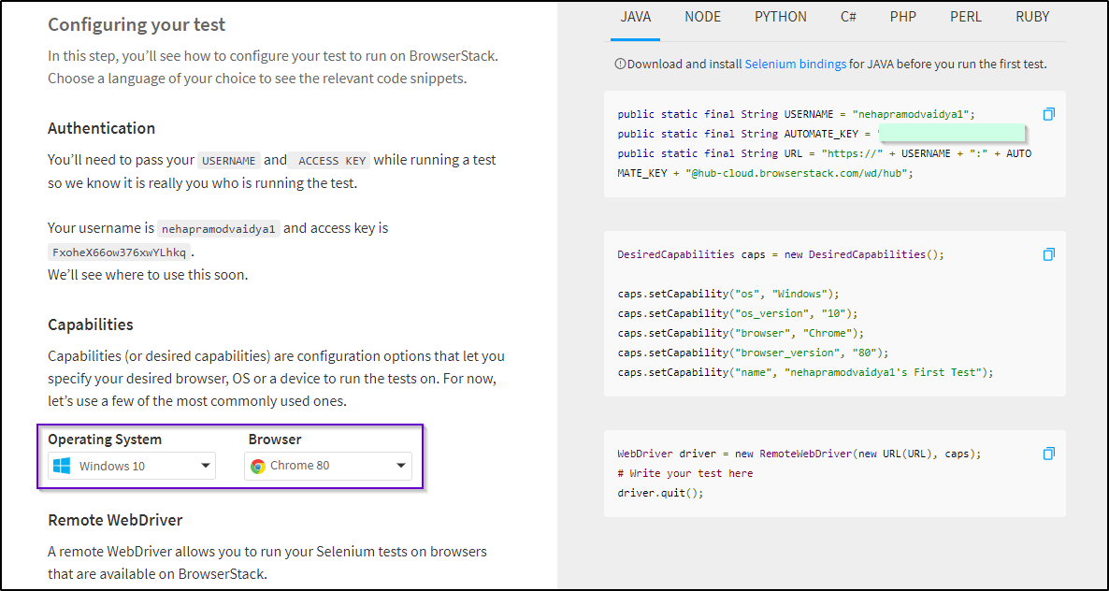Screen dimensions: 1109x591
Task: Click the info icon before the download instruction
Action: (x=619, y=64)
